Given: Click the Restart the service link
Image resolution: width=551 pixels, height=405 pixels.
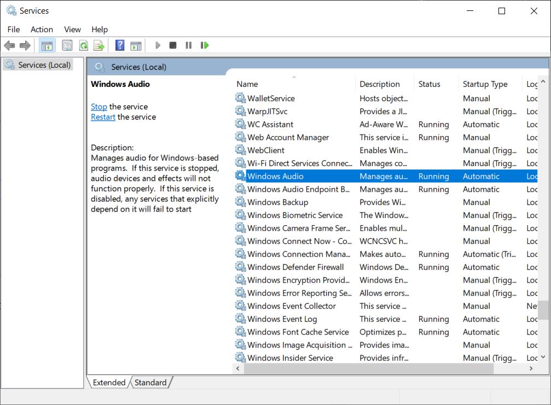Looking at the screenshot, I should point(103,117).
